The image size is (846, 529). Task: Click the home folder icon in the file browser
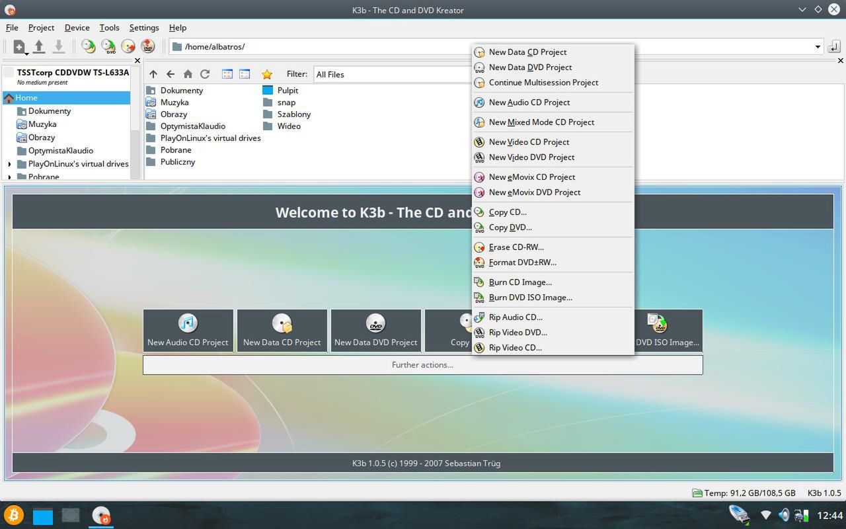click(188, 74)
